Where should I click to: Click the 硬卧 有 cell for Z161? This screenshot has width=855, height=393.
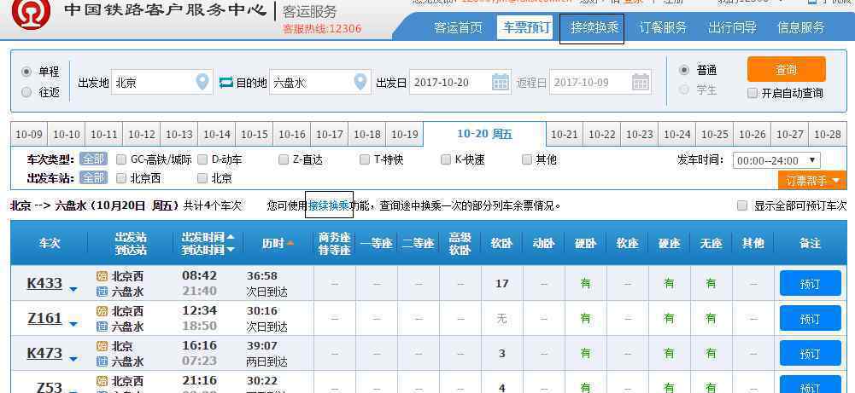point(586,319)
